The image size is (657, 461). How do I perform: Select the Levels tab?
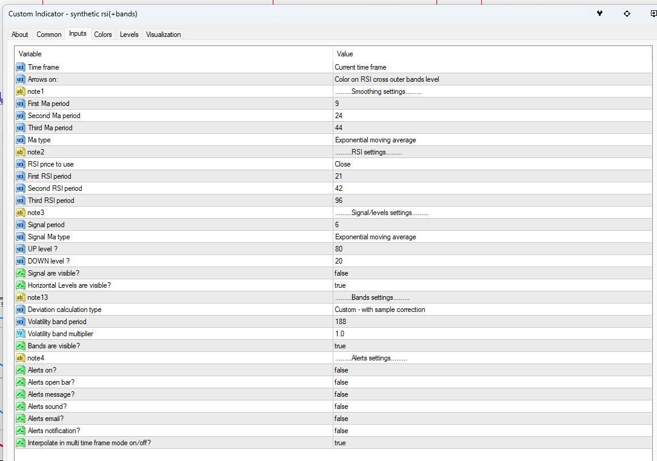point(129,35)
